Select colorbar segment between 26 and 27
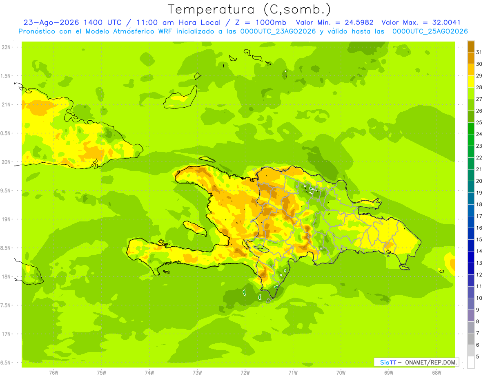 point(471,105)
